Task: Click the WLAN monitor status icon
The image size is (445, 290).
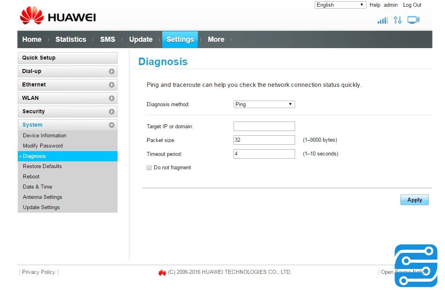Action: click(x=413, y=20)
